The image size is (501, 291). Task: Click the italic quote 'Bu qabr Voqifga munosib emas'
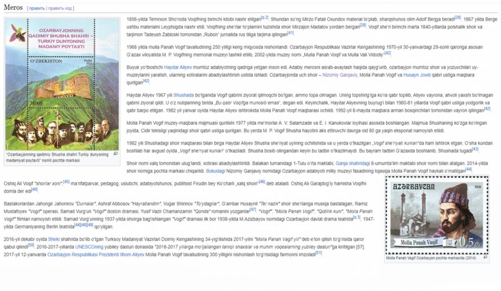coord(247,103)
